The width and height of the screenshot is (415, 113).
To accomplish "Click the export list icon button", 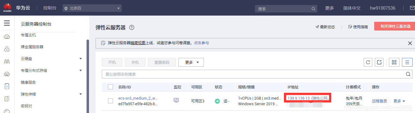I will point(379,62).
